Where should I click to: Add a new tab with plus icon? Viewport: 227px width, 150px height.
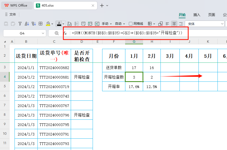[x=102, y=6]
